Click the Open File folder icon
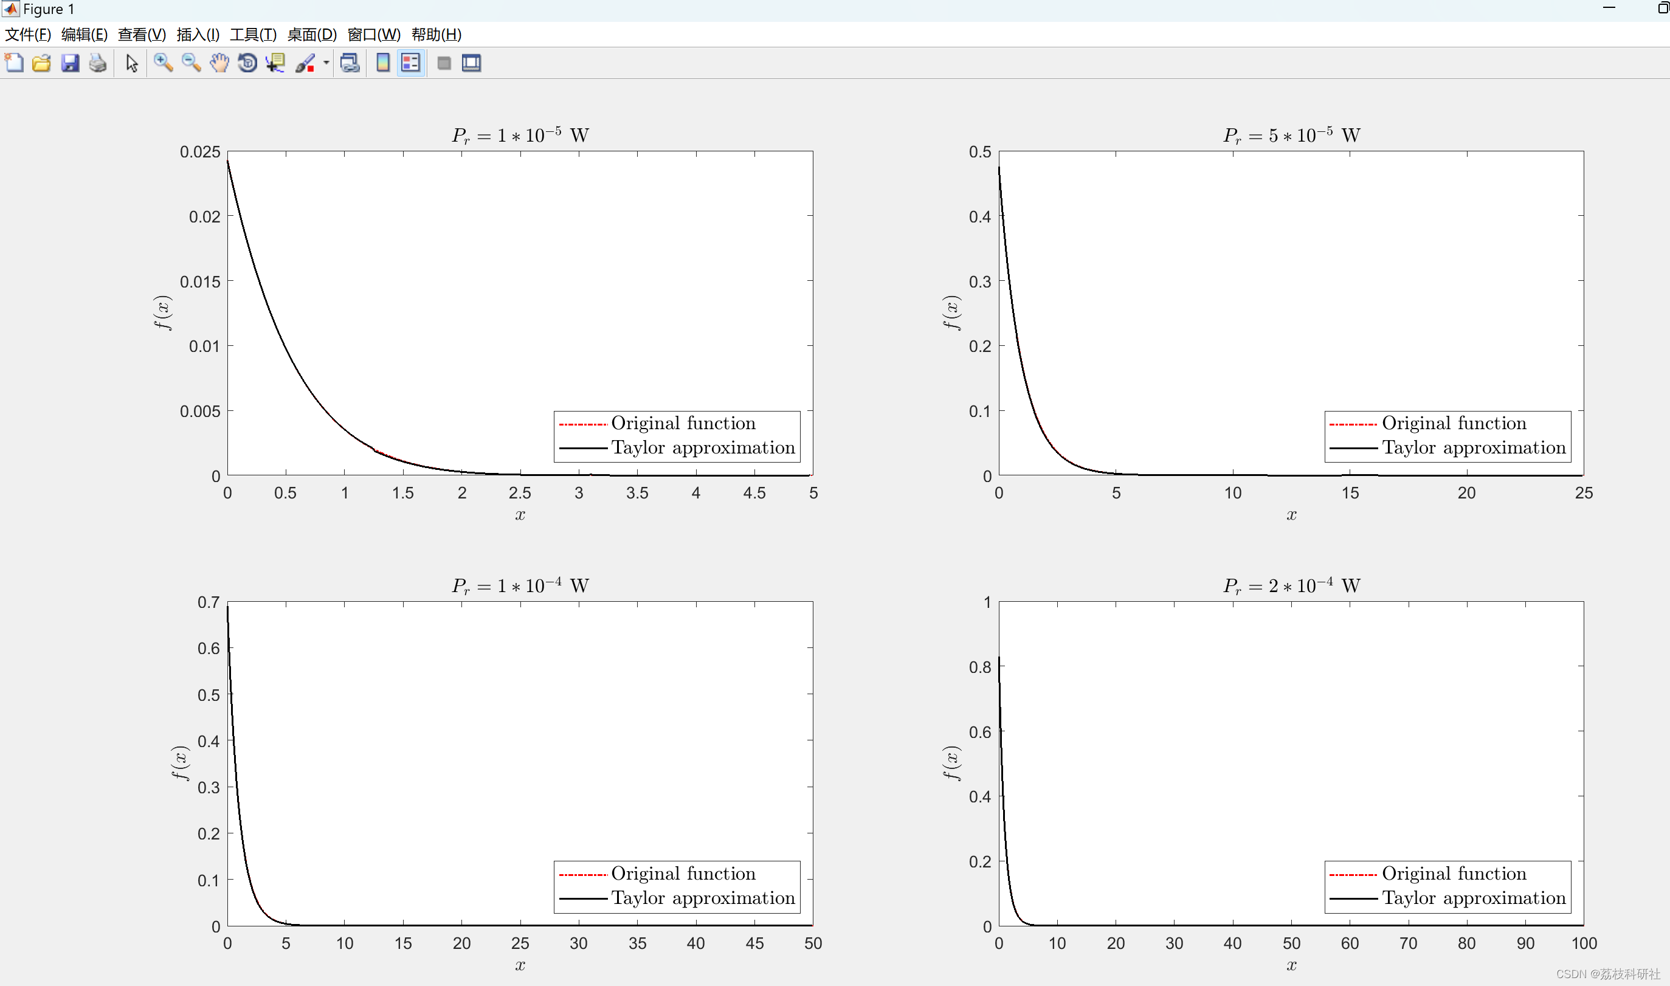 42,63
